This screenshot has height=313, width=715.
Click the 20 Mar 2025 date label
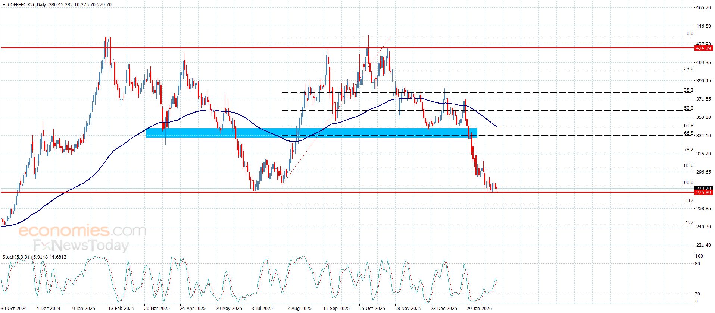point(157,309)
